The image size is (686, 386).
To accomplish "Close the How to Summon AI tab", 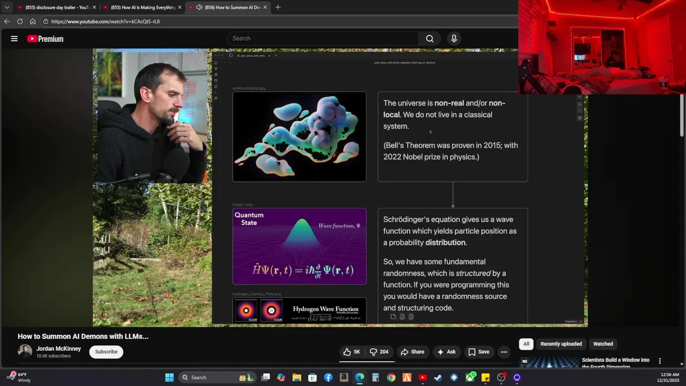I will [x=265, y=8].
